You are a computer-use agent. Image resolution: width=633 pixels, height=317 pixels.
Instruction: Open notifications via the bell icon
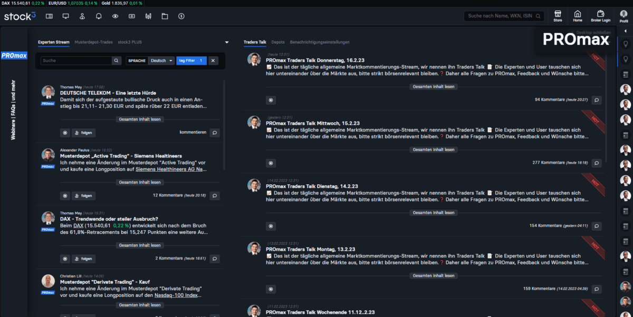99,16
